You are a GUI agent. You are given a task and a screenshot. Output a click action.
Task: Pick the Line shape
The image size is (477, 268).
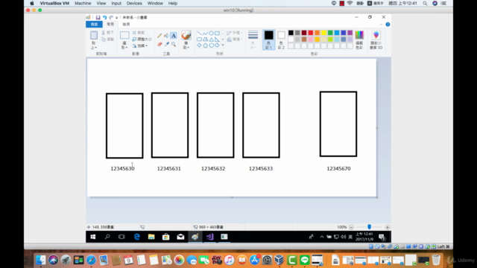point(199,33)
